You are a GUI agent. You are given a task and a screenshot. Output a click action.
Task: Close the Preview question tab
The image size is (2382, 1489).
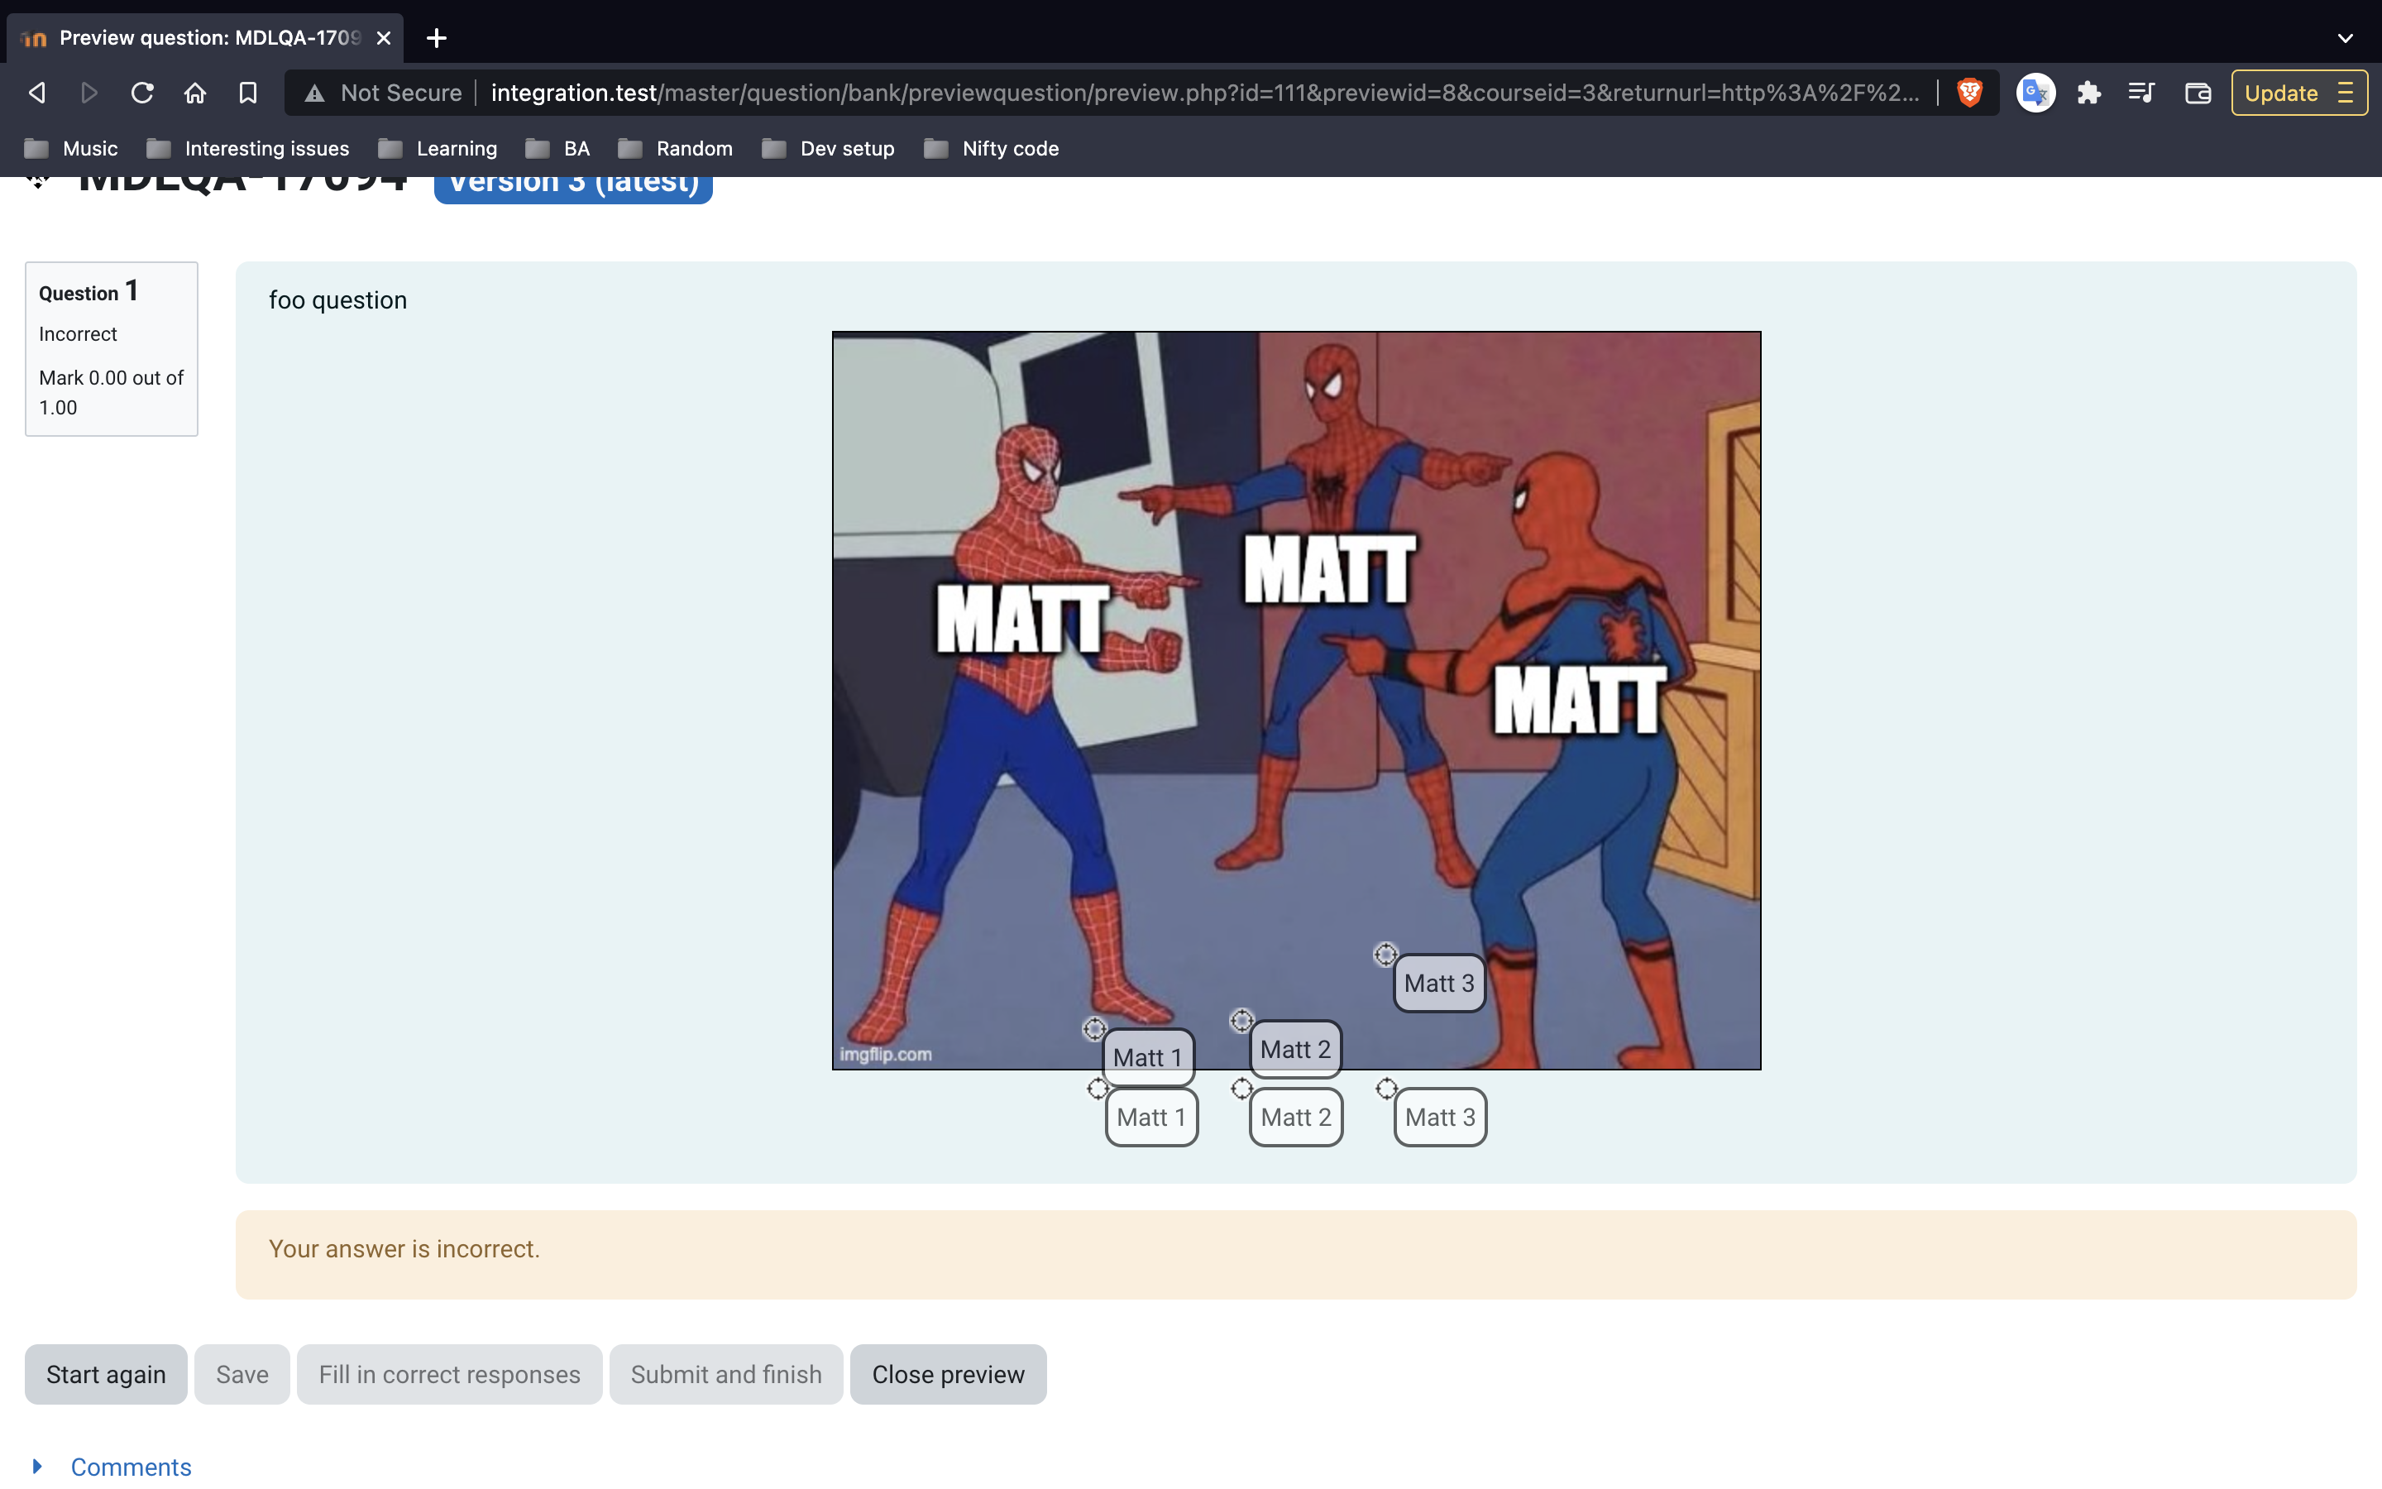pos(384,37)
